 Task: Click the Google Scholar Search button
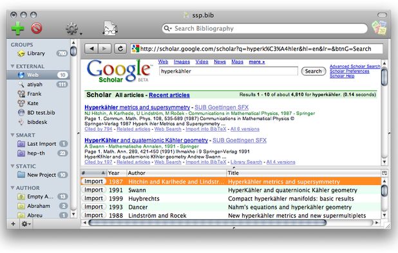point(313,71)
